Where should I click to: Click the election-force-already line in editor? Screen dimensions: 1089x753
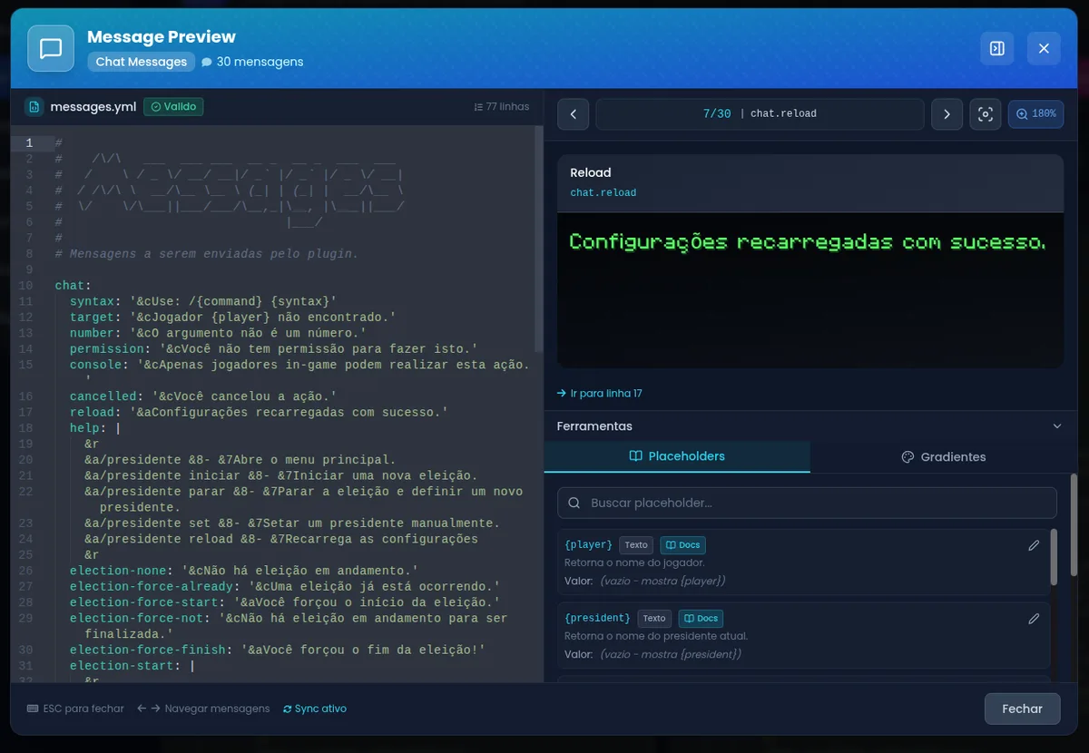(285, 587)
